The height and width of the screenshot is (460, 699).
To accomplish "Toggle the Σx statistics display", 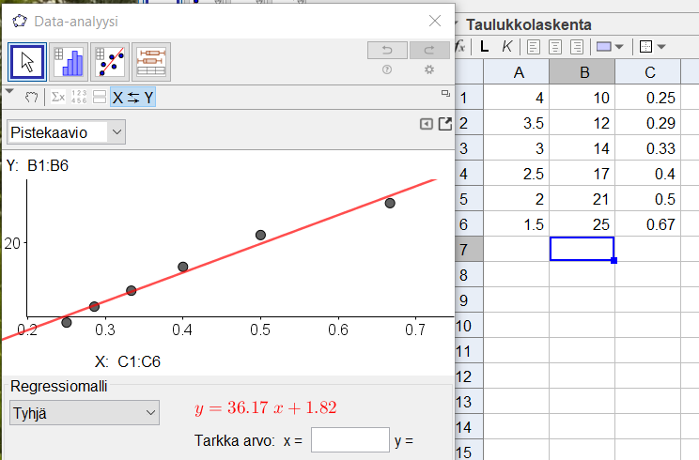I will coord(58,97).
